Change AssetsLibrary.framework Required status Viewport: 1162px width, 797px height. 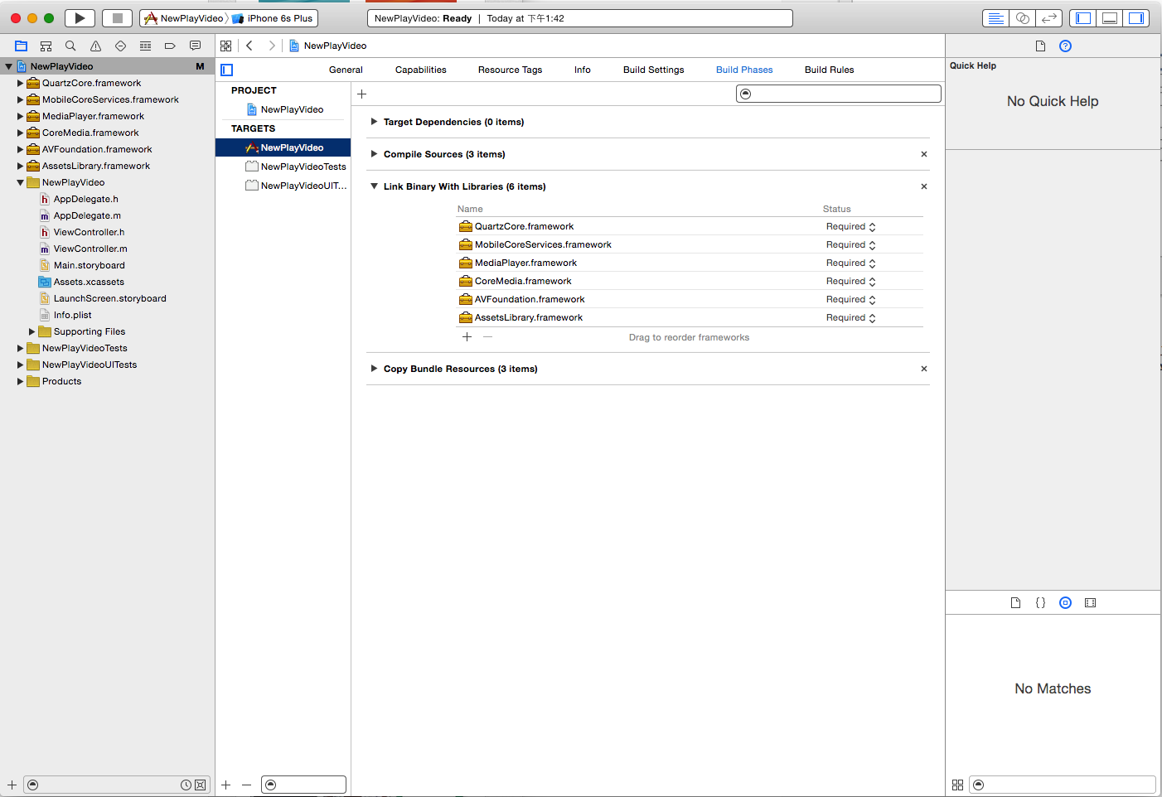coord(850,317)
